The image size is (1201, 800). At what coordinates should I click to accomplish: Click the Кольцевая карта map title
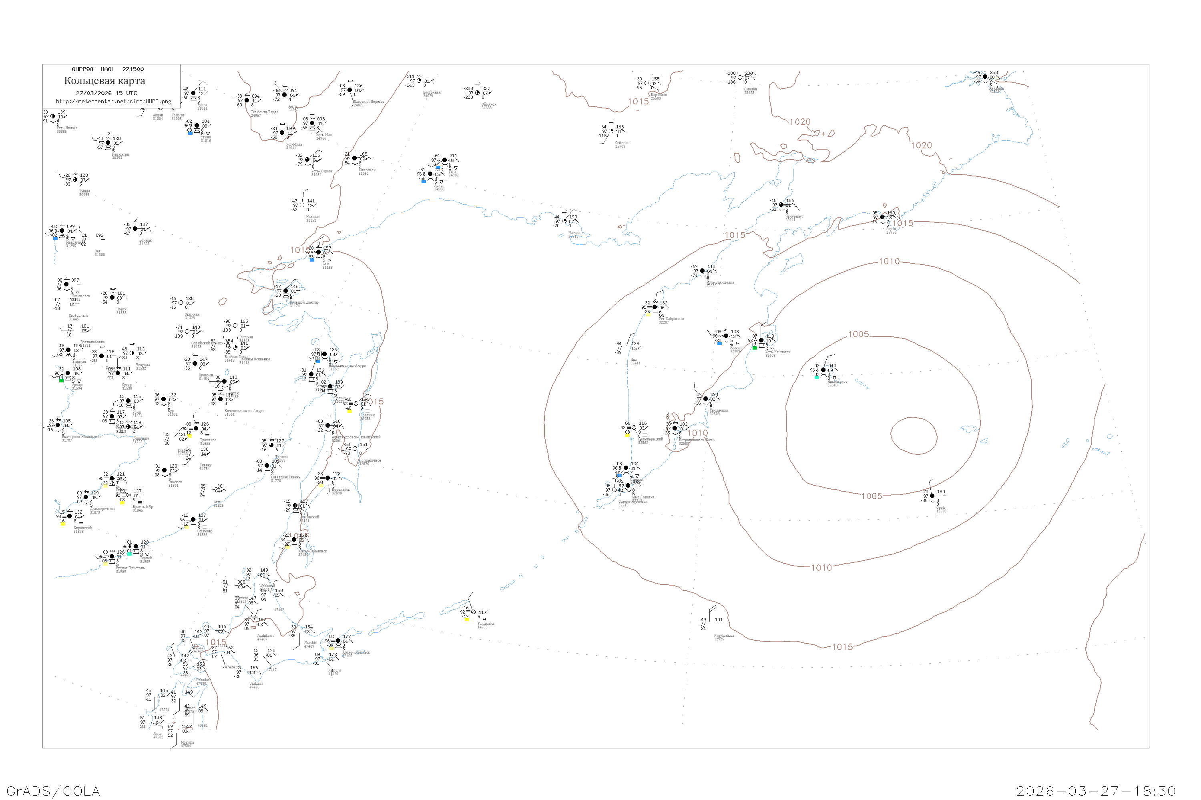[x=104, y=81]
